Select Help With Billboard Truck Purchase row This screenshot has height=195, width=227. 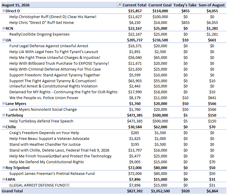tap(59, 64)
